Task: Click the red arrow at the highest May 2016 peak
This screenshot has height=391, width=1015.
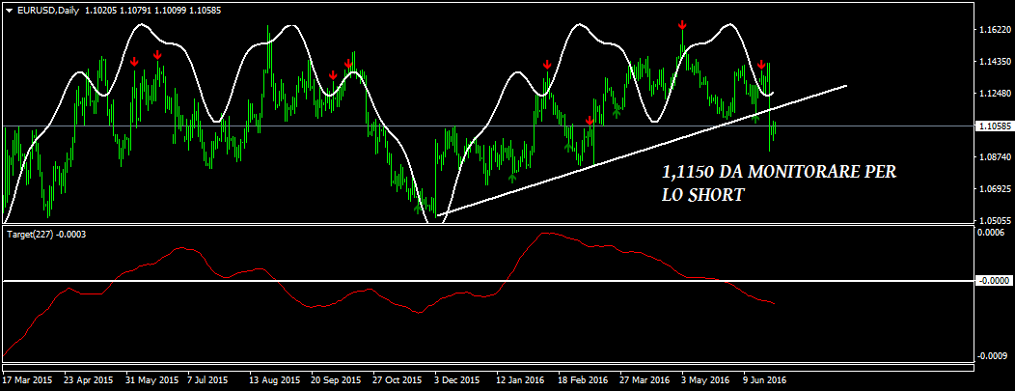Action: pos(682,24)
